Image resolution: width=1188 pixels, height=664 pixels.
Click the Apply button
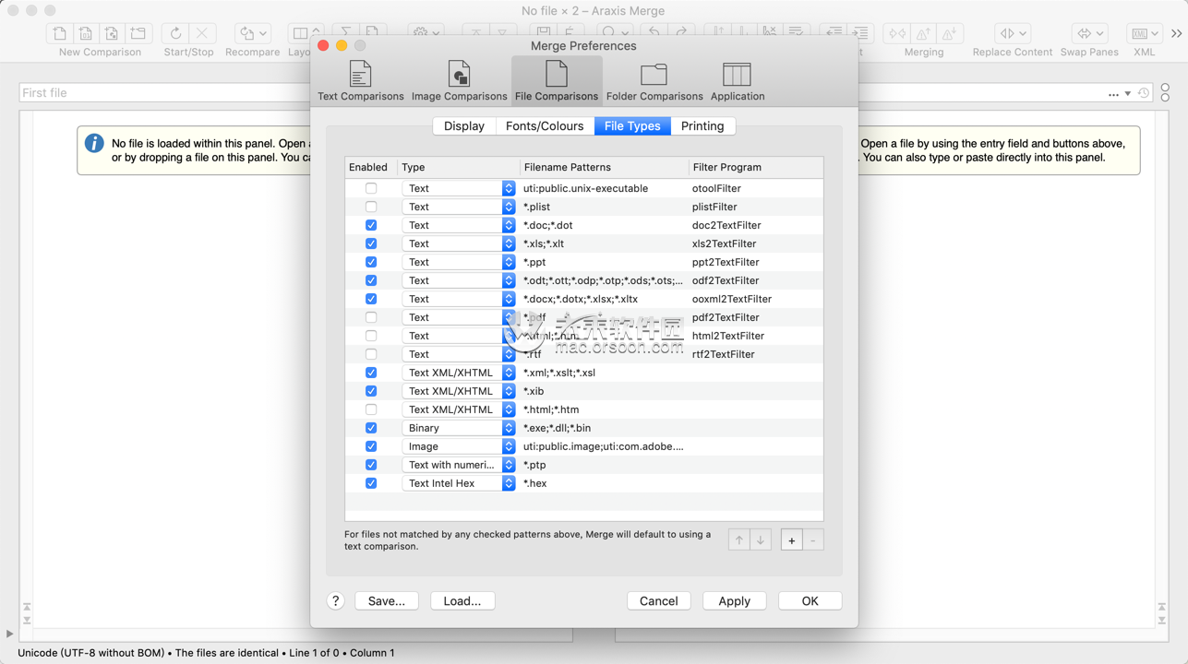[x=735, y=600]
